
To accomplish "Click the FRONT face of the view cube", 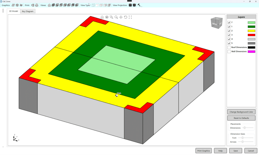I will [215, 24].
